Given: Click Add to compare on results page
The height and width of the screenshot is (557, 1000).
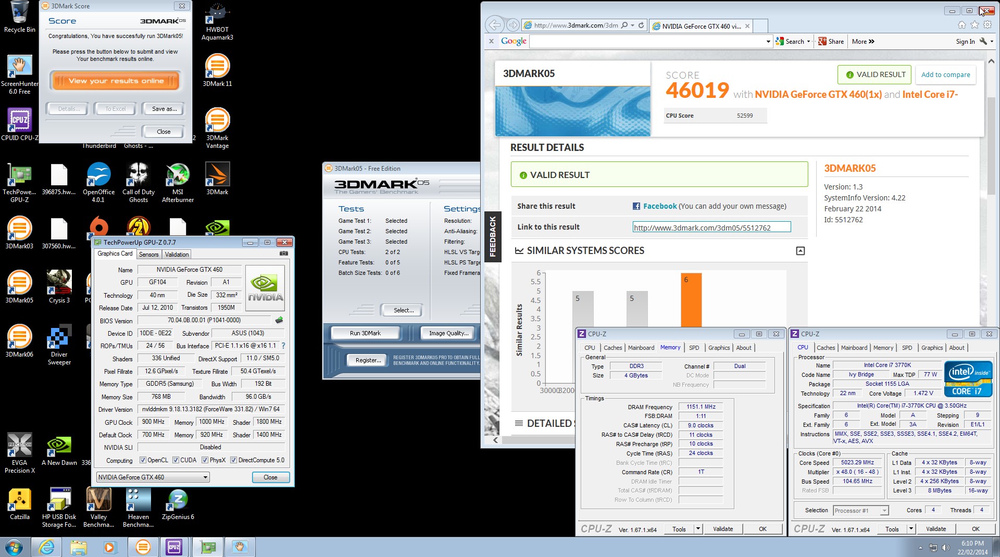Looking at the screenshot, I should (x=945, y=74).
